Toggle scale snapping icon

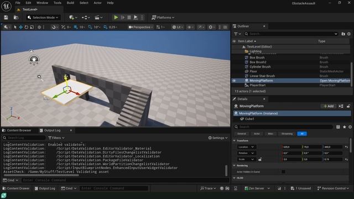click(x=105, y=27)
